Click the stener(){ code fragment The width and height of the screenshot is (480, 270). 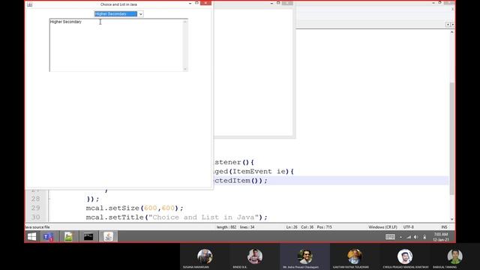234,162
